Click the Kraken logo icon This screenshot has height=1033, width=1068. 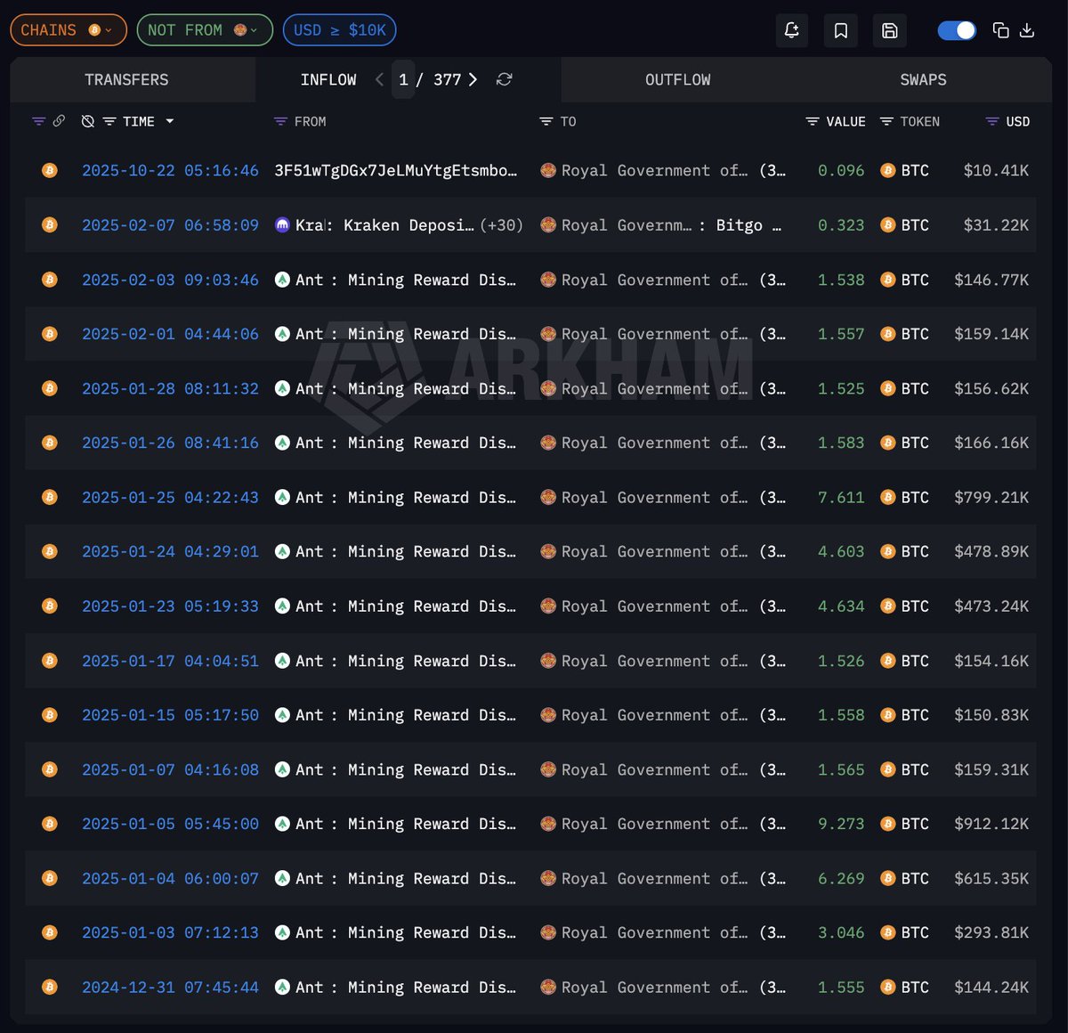tap(282, 225)
